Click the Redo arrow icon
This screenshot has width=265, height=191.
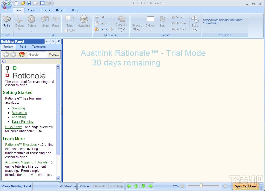[55, 19]
